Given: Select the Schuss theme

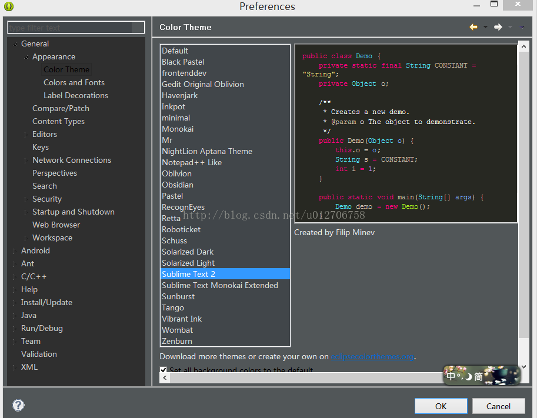Looking at the screenshot, I should pos(225,240).
